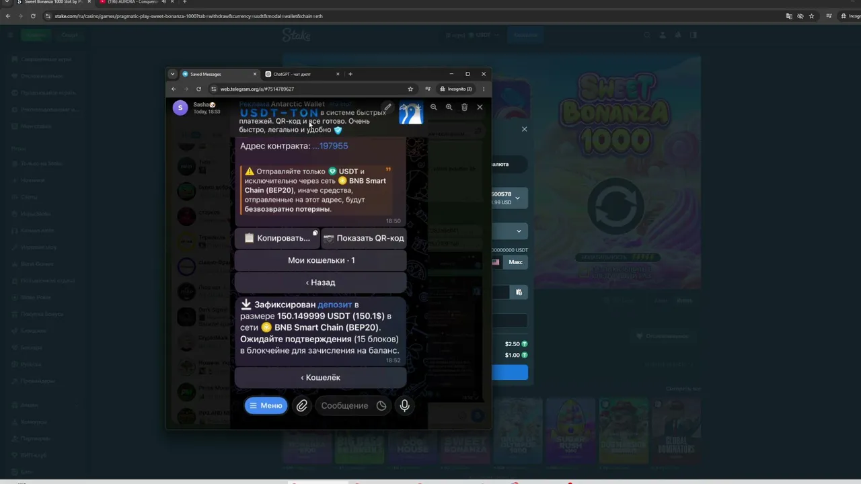Viewport: 861px width, 484px height.
Task: Zoom in the media viewer
Action: (x=449, y=107)
